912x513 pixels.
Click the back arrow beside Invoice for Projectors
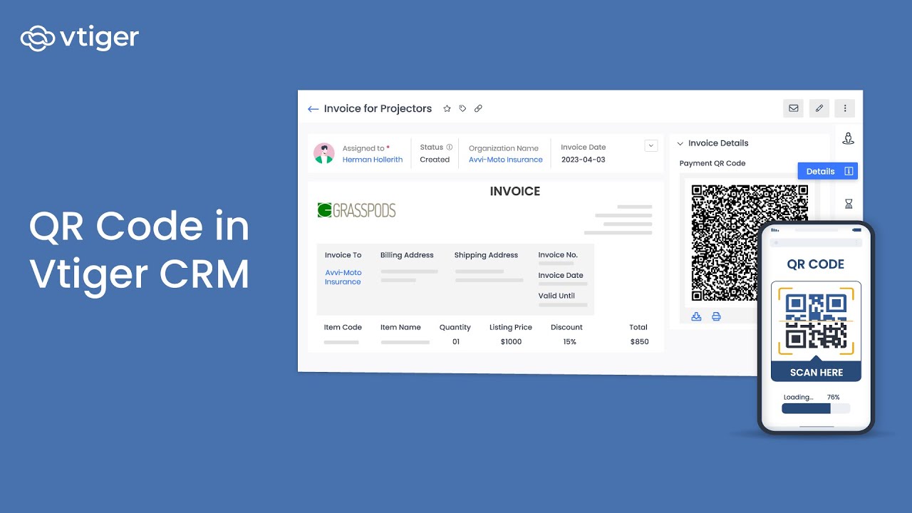tap(313, 109)
